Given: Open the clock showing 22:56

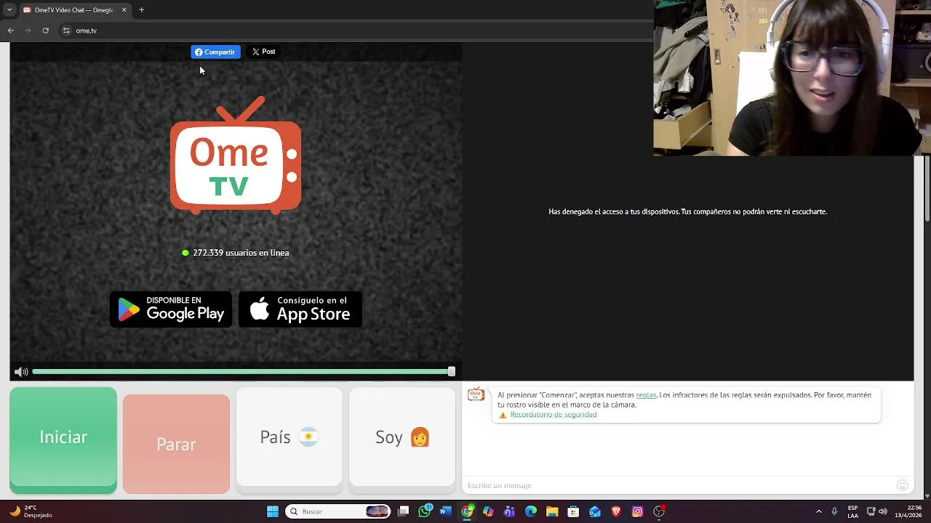Looking at the screenshot, I should click(x=908, y=511).
